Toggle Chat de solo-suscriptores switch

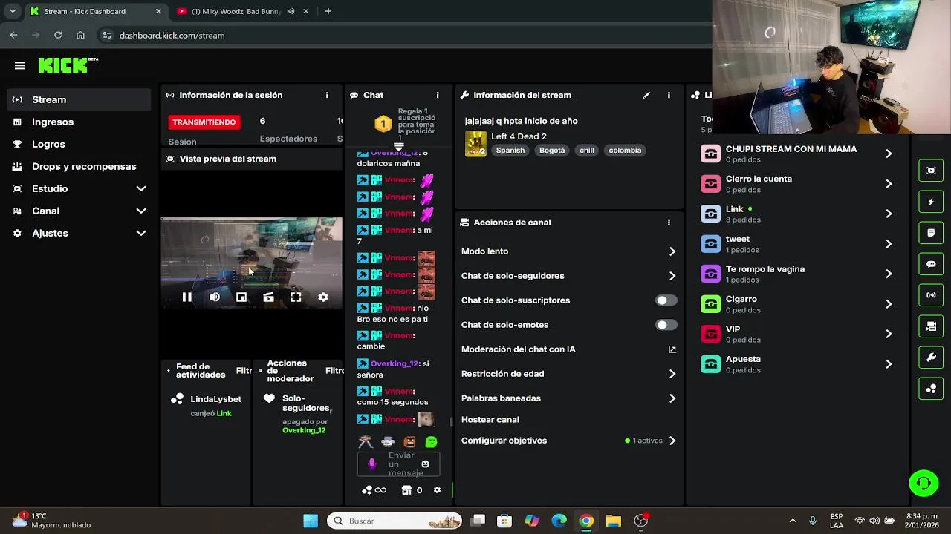666,300
